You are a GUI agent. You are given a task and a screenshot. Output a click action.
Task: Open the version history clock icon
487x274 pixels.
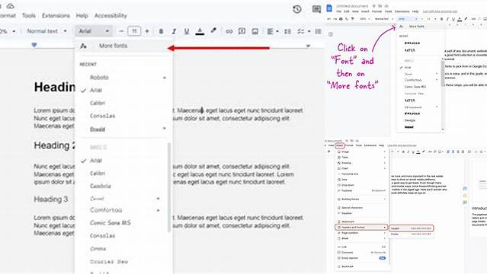297,9
